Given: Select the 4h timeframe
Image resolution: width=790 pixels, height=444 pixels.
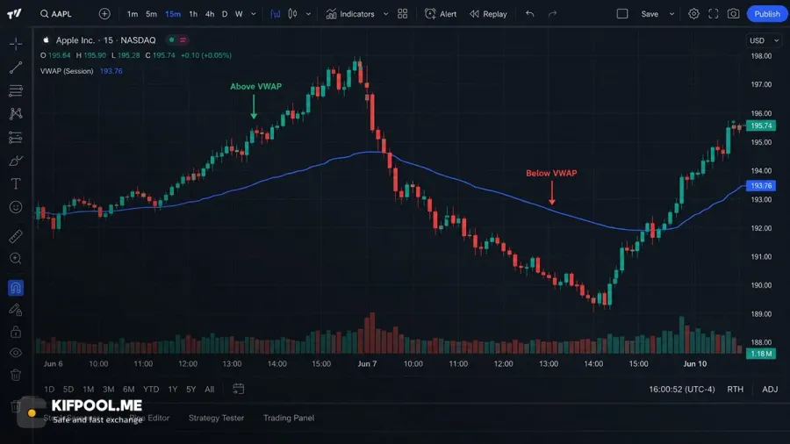Looking at the screenshot, I should click(210, 14).
